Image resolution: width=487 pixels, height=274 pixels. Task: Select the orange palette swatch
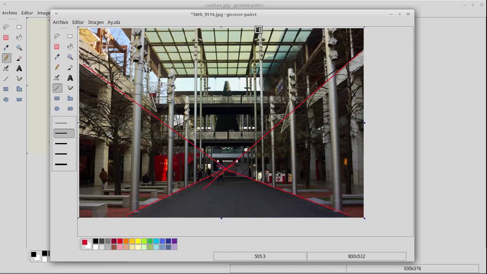coord(126,241)
